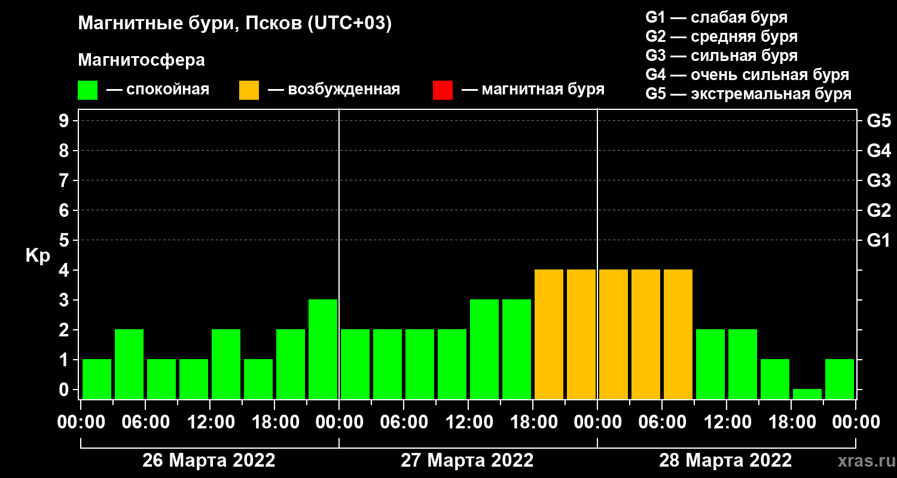
Task: Click the last orange bar on 28 Марта
Action: [x=678, y=334]
